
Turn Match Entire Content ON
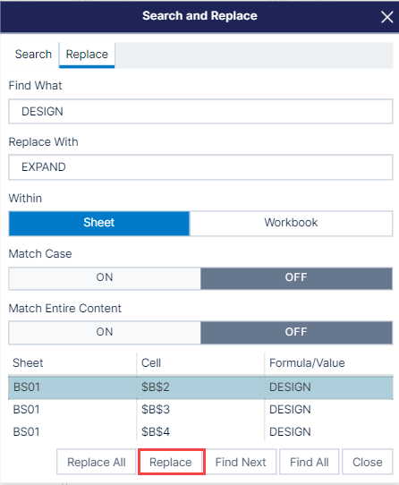pyautogui.click(x=105, y=332)
